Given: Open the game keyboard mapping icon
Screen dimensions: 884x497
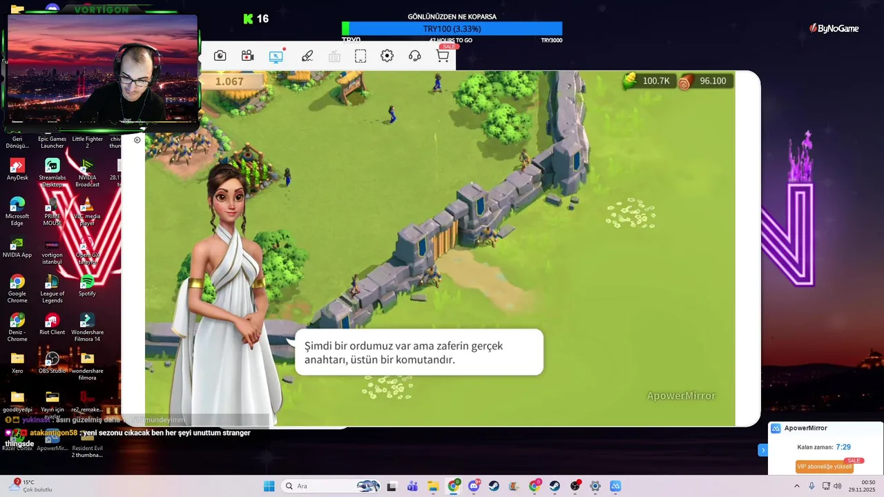Looking at the screenshot, I should click(x=334, y=57).
